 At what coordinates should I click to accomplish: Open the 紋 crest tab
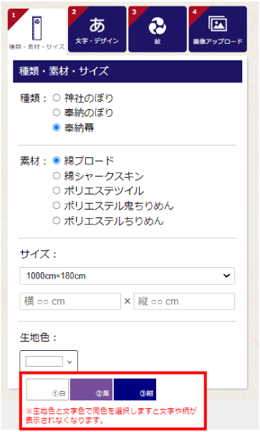(x=158, y=29)
